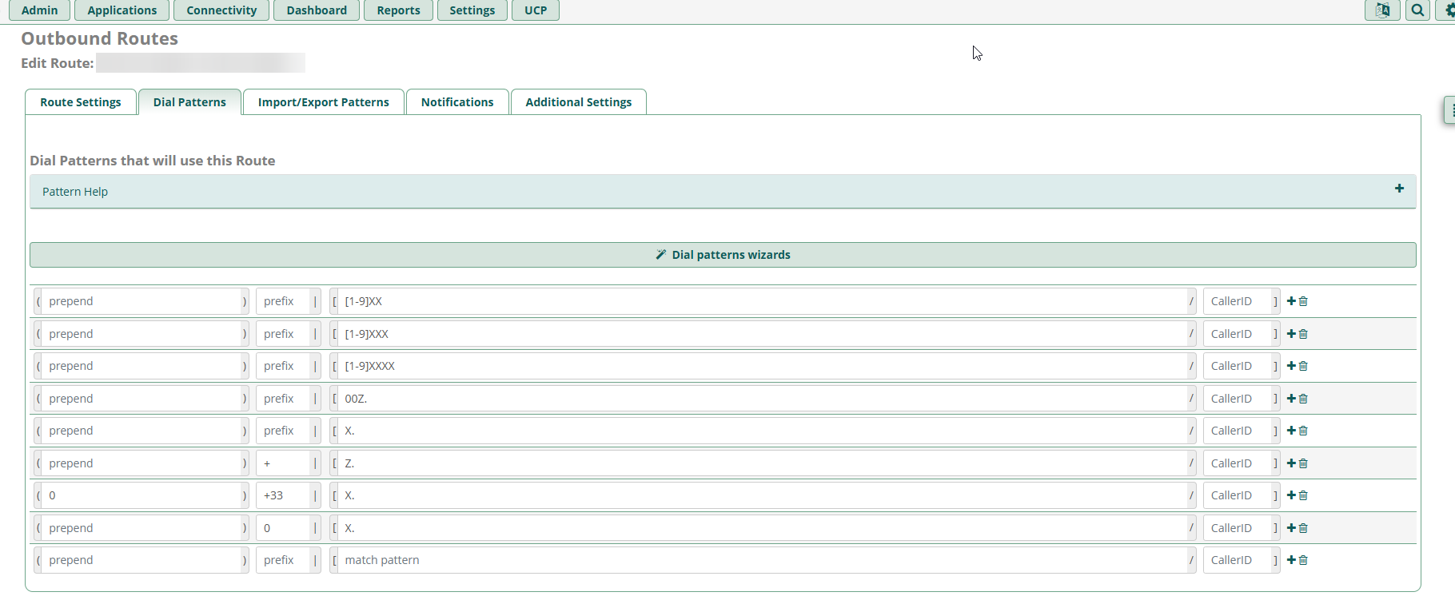The image size is (1455, 600).
Task: Click the search magnifier icon
Action: [1417, 10]
